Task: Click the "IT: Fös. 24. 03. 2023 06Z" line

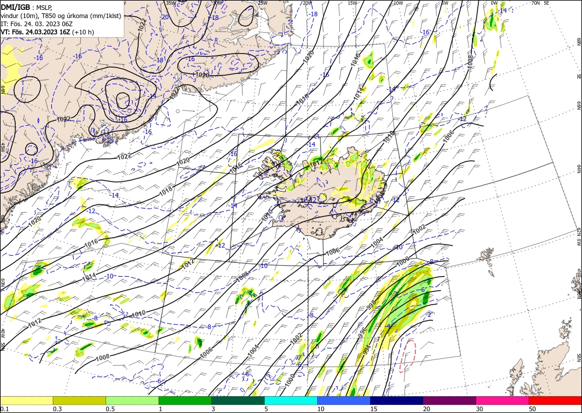Action: point(37,24)
